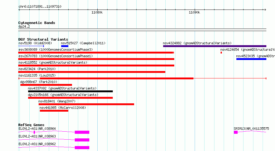The image size is (275, 151).
Task: Select the red nsv441985 variant bar
Action: (54, 111)
